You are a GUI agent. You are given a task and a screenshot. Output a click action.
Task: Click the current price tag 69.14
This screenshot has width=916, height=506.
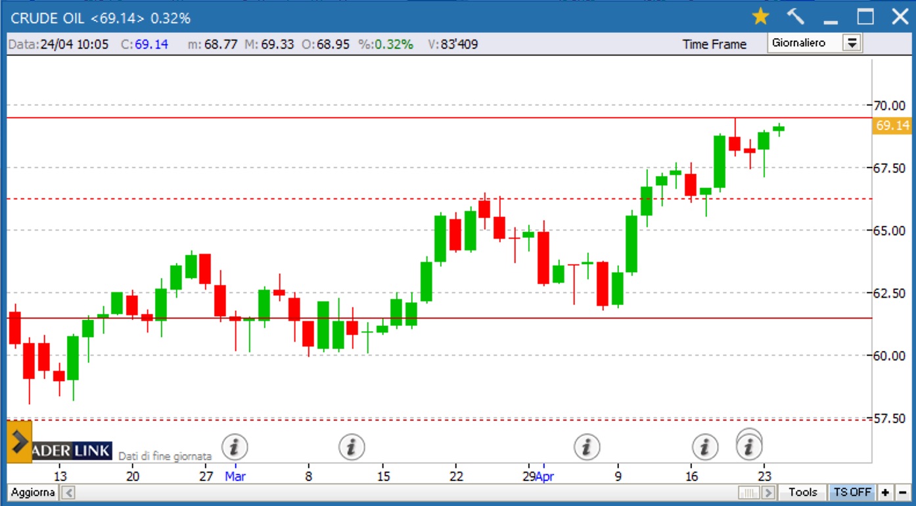(x=892, y=126)
